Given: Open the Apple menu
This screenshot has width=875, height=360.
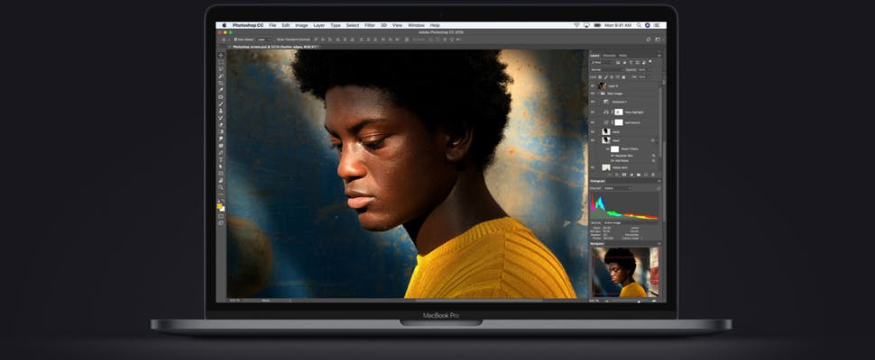Looking at the screenshot, I should point(225,25).
